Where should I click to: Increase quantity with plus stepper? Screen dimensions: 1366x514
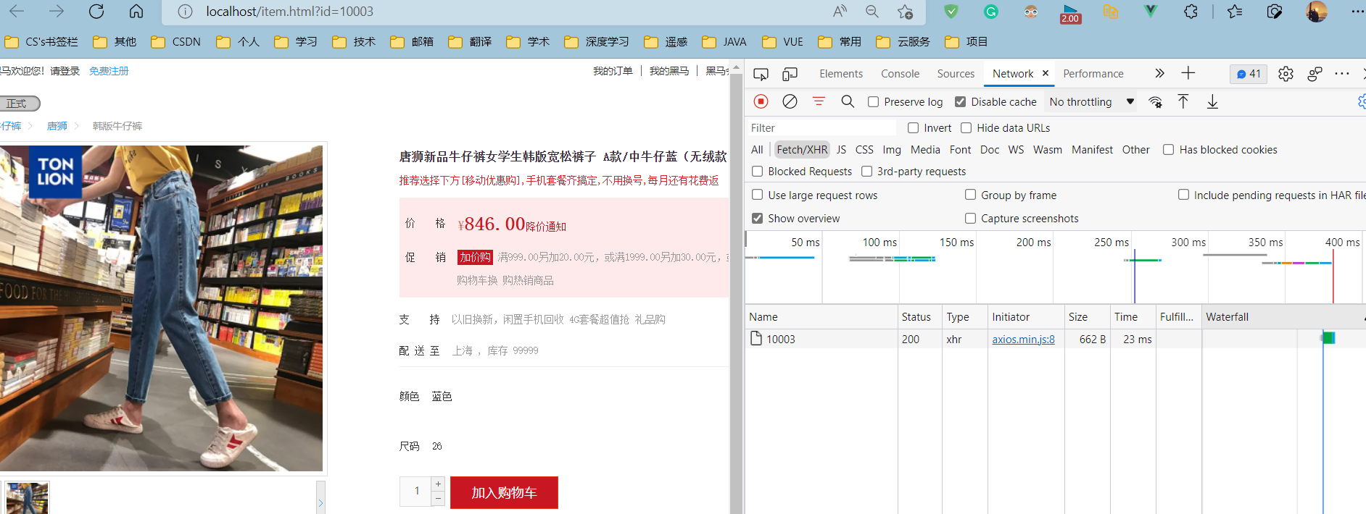pos(438,484)
